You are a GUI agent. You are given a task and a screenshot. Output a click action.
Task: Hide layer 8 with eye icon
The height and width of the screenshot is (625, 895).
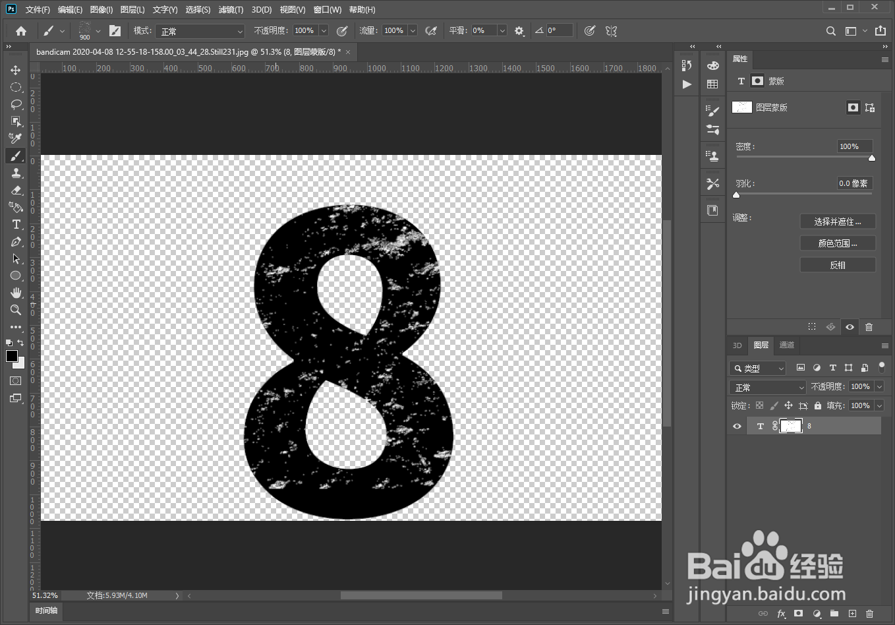click(737, 426)
